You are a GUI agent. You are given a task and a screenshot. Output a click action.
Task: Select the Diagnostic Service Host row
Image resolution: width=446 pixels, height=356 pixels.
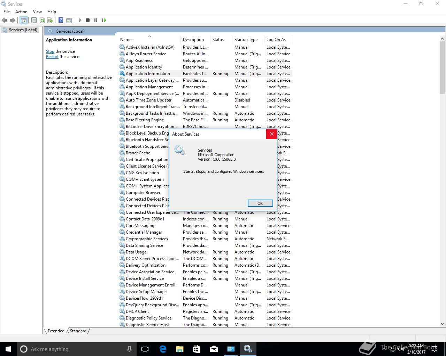pyautogui.click(x=205, y=324)
